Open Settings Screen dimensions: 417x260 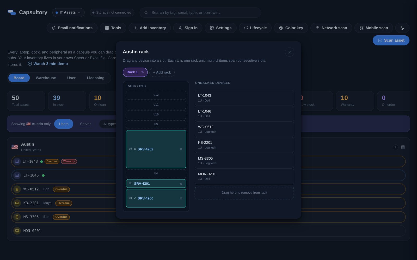pyautogui.click(x=220, y=28)
